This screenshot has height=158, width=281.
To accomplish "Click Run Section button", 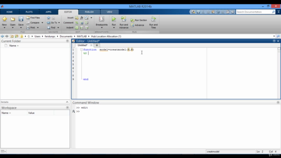I will (x=139, y=20).
